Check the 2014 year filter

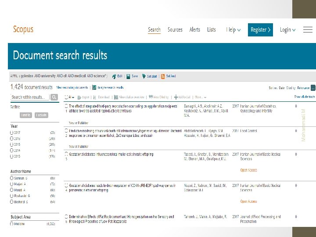point(12,151)
